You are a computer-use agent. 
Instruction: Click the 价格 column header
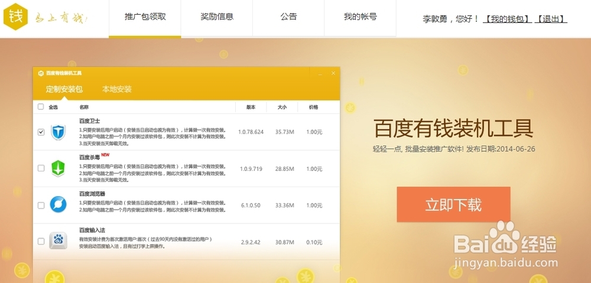(x=313, y=107)
